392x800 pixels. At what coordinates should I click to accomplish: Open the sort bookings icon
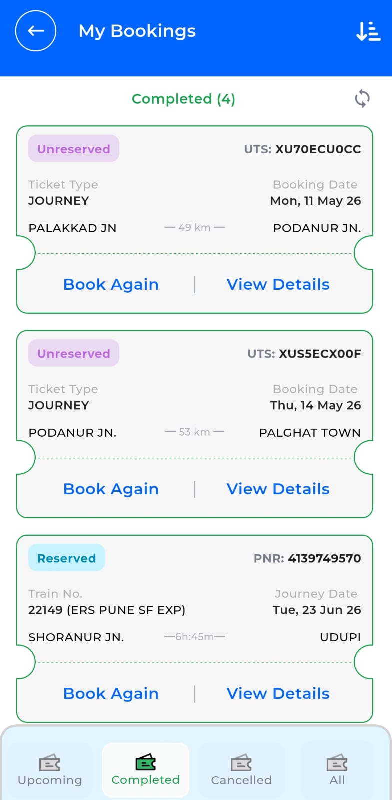[368, 31]
